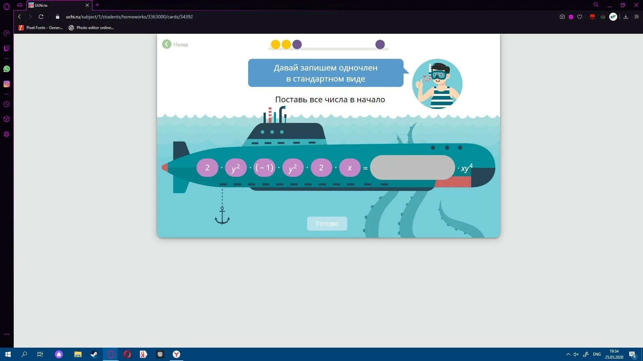Open the Photo editor online bookmark
The width and height of the screenshot is (643, 361).
point(91,28)
